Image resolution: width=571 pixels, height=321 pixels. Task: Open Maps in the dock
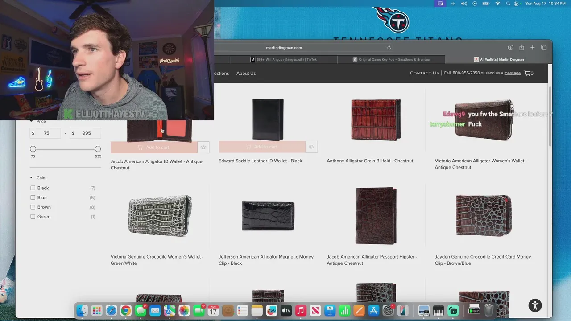170,310
